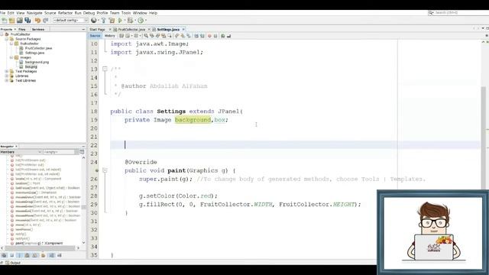Click the webcam overlay cartoon thumbnail
489x275 pixels.
pos(433,232)
